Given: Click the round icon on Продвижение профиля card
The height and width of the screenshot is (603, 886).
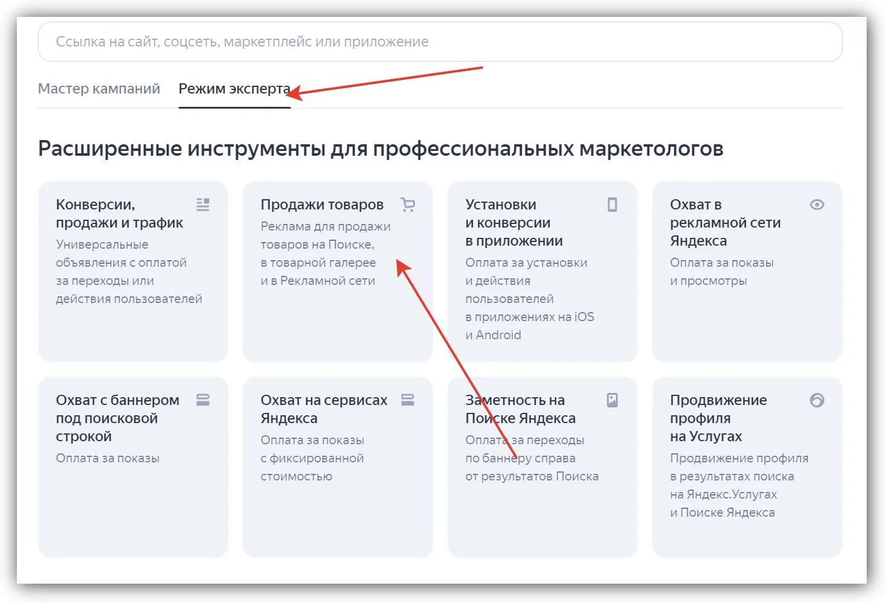Looking at the screenshot, I should [x=817, y=400].
